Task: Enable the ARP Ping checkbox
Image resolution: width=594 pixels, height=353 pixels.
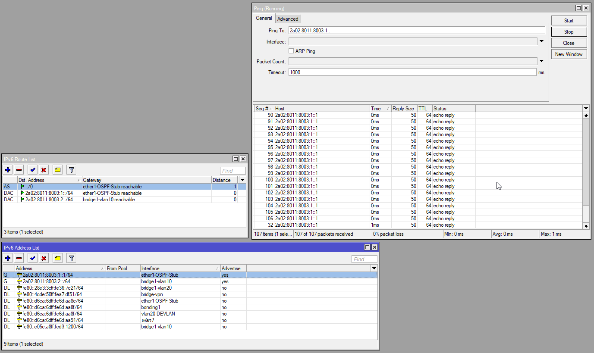Action: [x=291, y=51]
